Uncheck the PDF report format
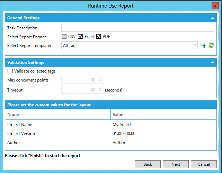The width and height of the screenshot is (222, 173). pyautogui.click(x=99, y=37)
